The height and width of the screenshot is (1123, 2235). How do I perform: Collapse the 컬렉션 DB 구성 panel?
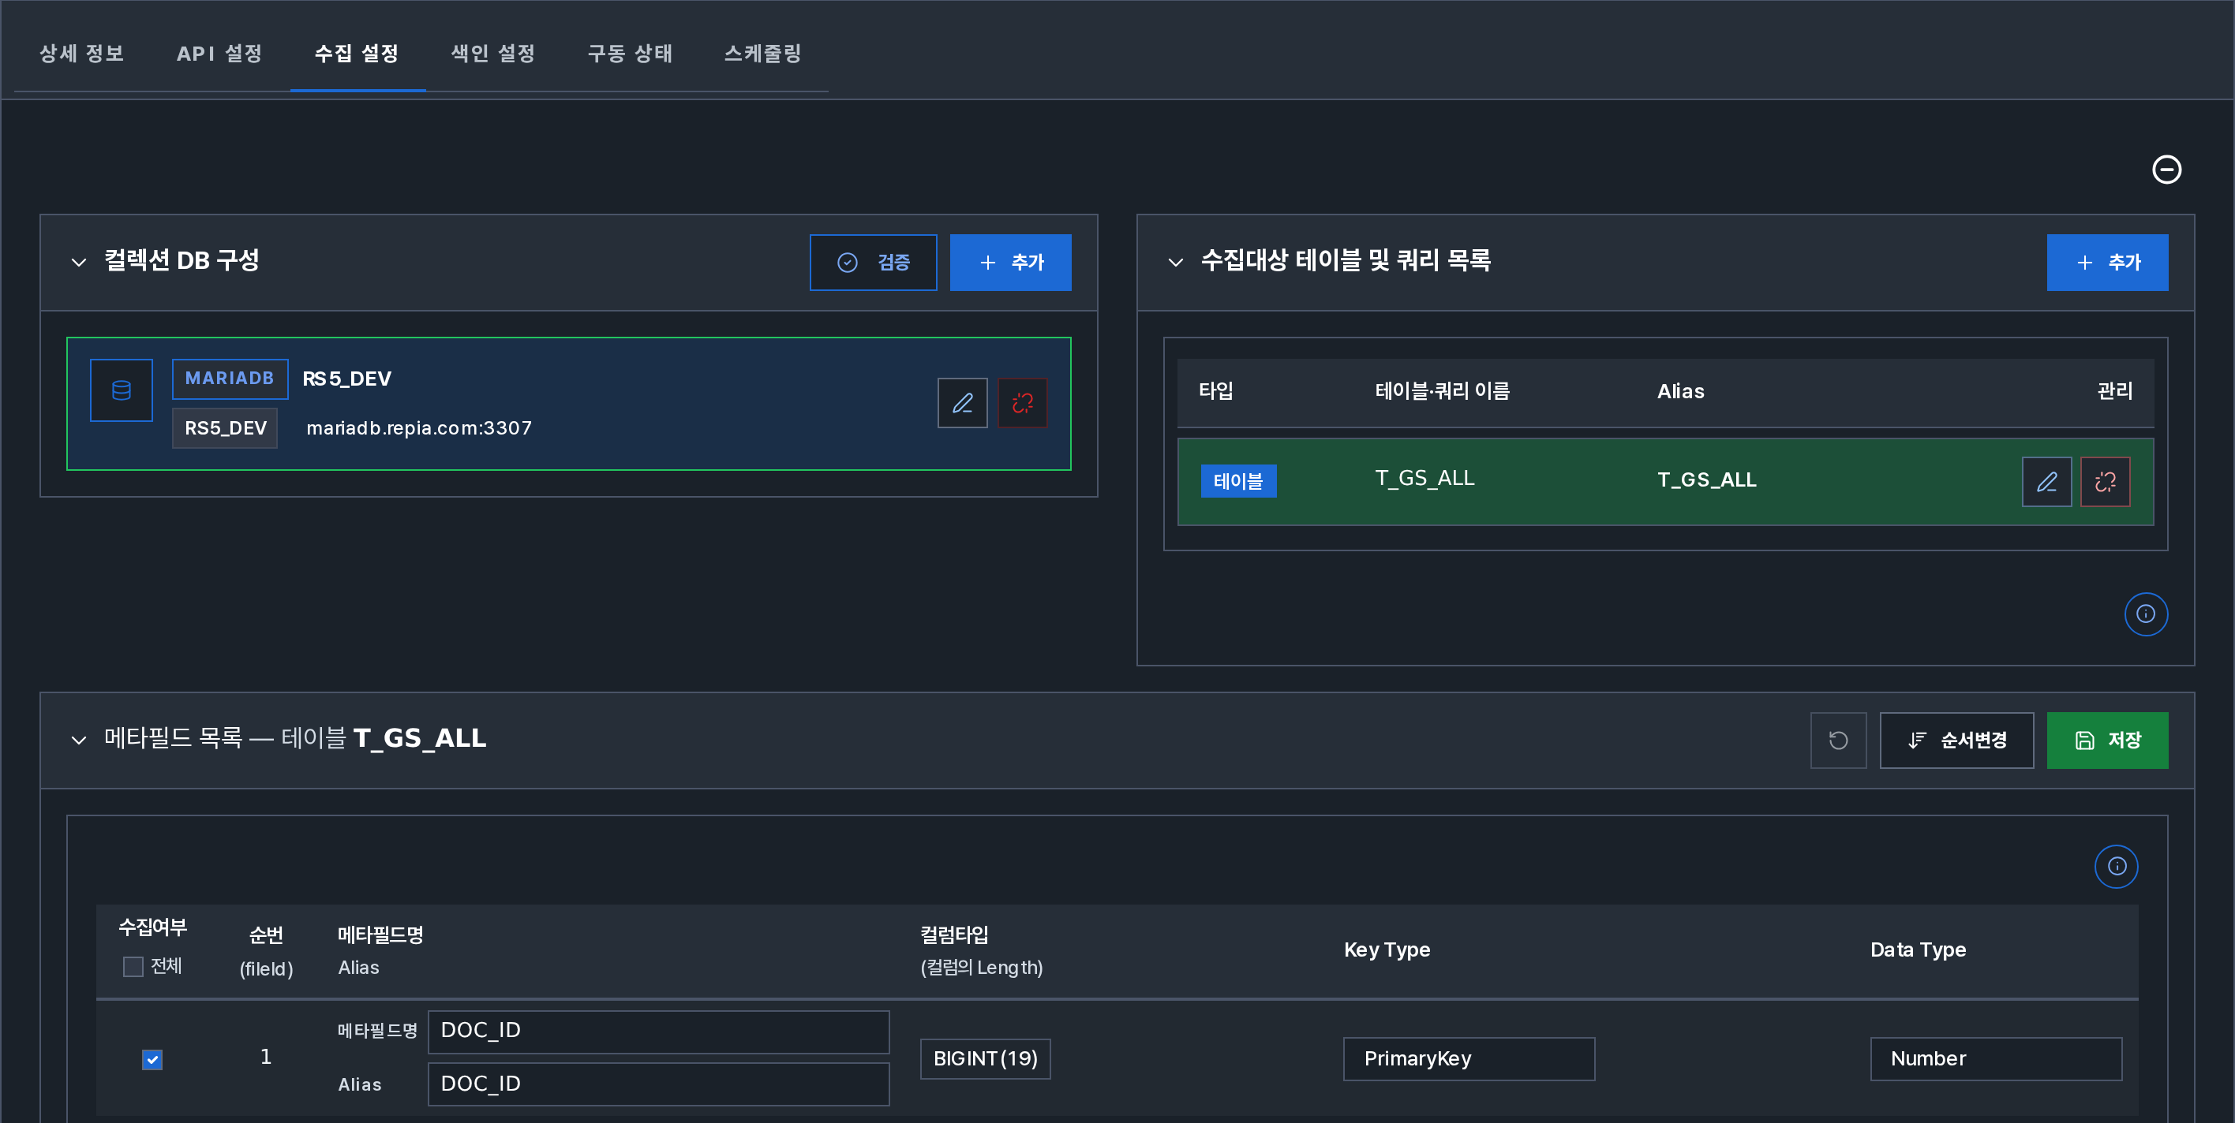click(79, 262)
